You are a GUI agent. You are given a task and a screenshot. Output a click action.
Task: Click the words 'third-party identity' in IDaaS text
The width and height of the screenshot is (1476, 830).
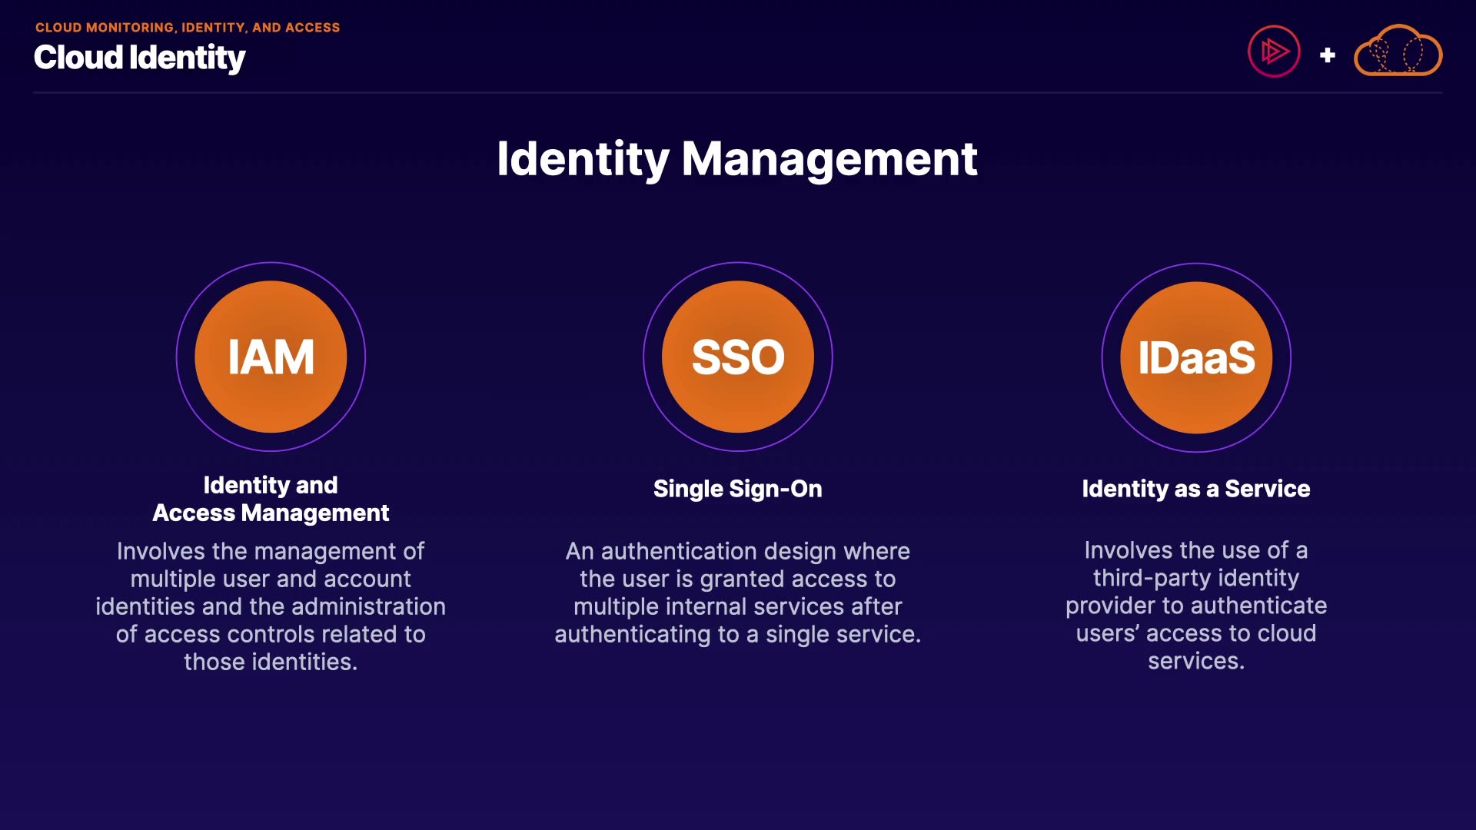coord(1195,578)
